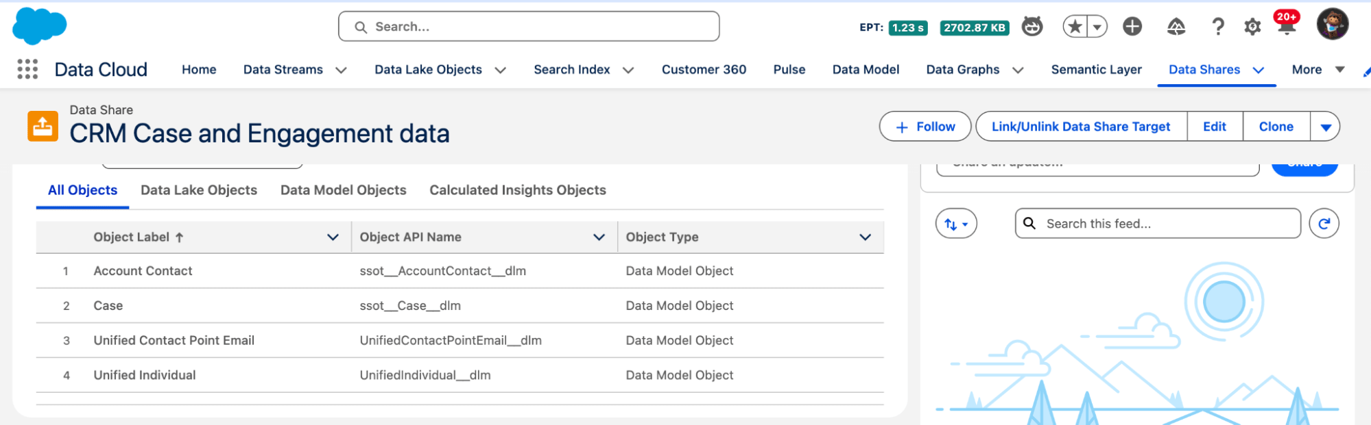Open notifications bell with 20+ badge
1371x425 pixels.
point(1287,24)
